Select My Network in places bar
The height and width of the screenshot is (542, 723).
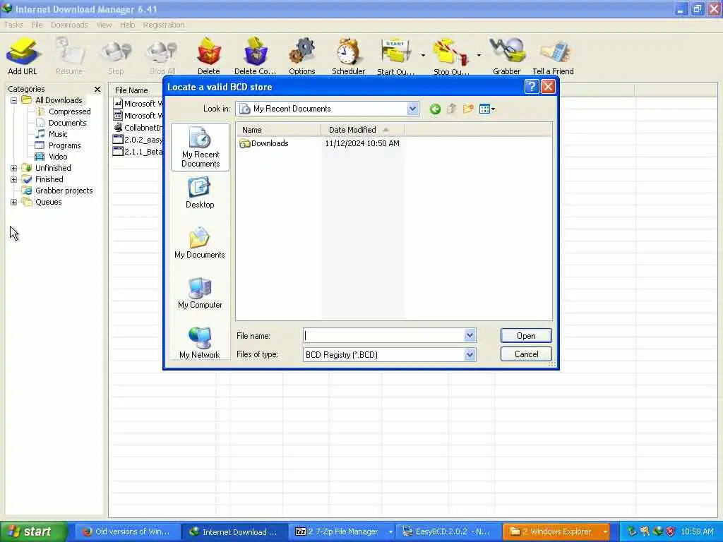click(x=200, y=343)
